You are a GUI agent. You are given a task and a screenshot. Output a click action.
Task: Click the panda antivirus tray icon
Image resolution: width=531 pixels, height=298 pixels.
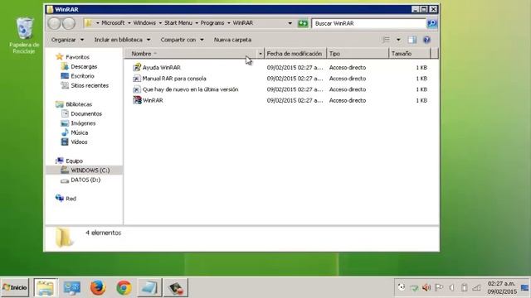402,287
